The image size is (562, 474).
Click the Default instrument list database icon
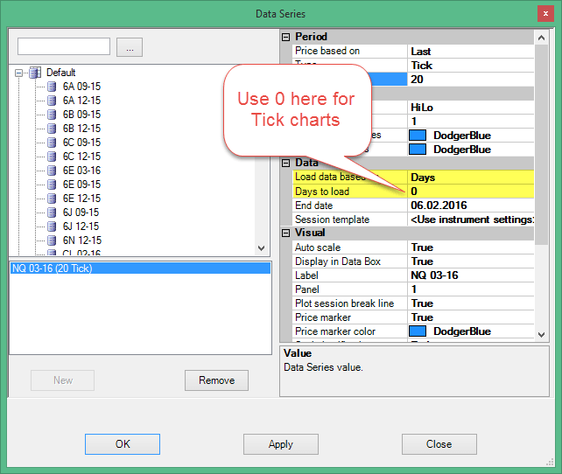click(35, 73)
